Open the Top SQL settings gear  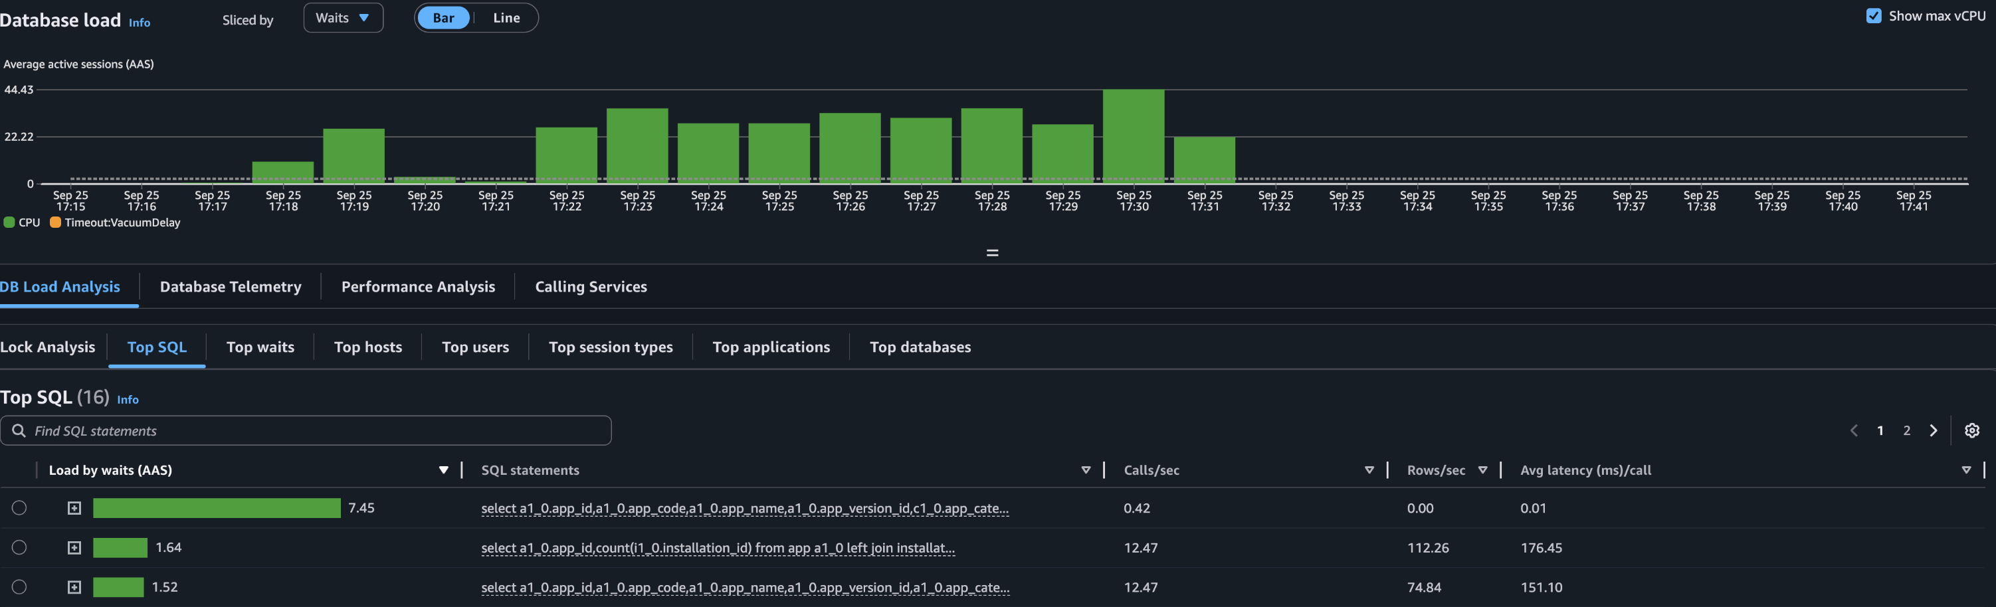[1971, 430]
